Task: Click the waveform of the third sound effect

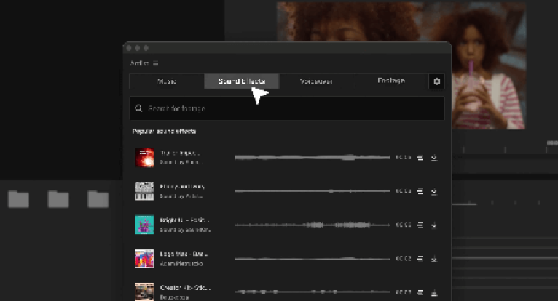Action: click(312, 225)
